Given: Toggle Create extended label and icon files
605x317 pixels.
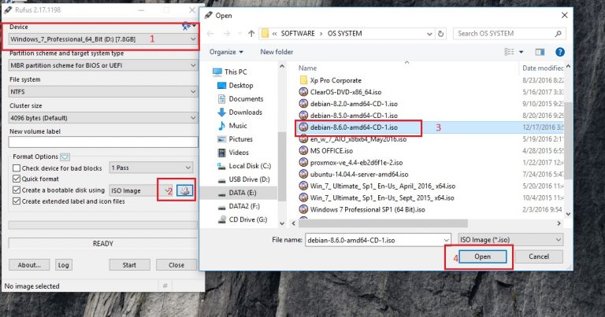Looking at the screenshot, I should 17,201.
